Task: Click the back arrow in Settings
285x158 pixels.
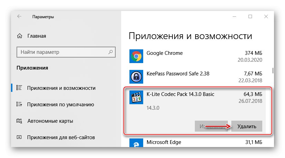Action: click(19, 16)
